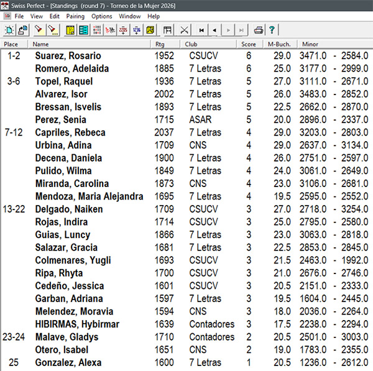
Task: Go to previous round arrow
Action: point(214,30)
